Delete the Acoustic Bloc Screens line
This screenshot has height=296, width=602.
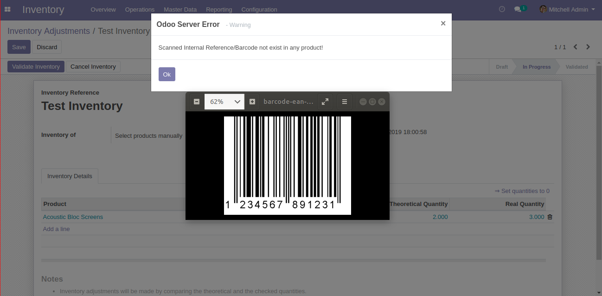coord(550,217)
